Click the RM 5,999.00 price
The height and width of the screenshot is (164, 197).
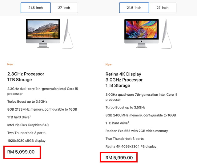coord(119,158)
